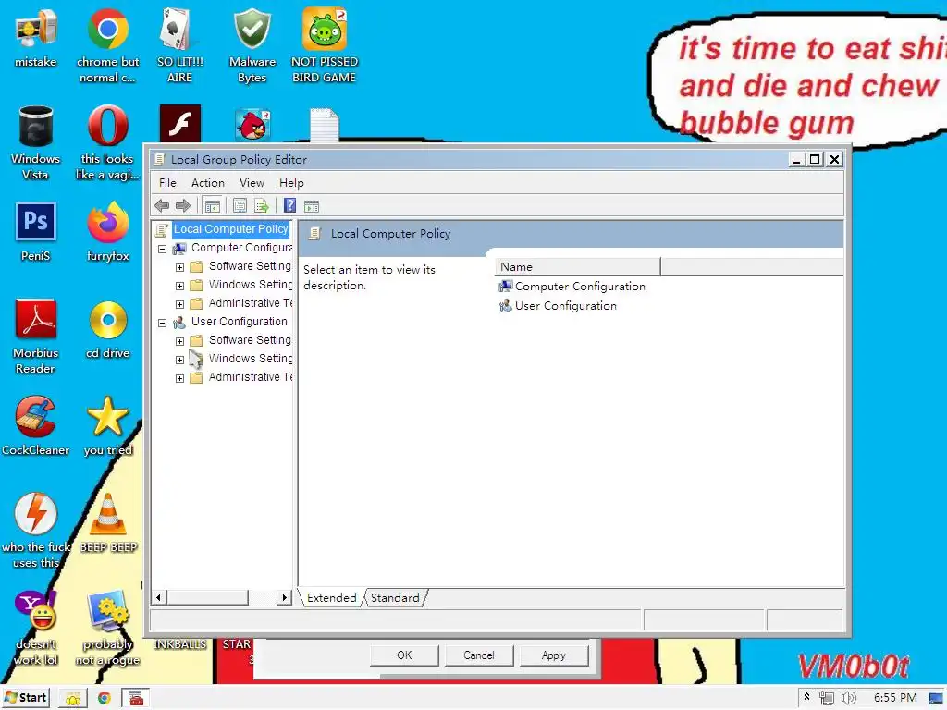Collapse the User Configuration tree node
Image resolution: width=947 pixels, height=710 pixels.
coord(162,323)
